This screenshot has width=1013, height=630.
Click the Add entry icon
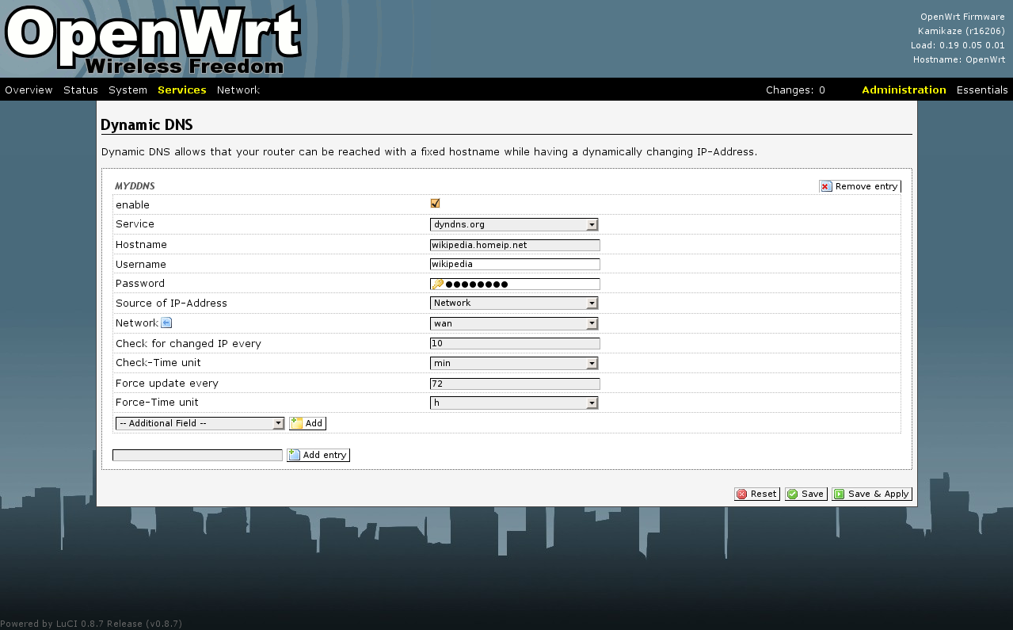[294, 455]
